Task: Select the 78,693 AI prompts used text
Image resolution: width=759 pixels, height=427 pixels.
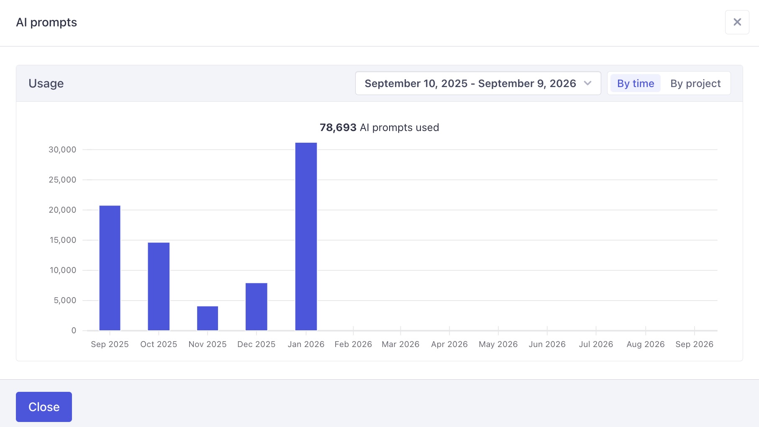Action: point(379,128)
